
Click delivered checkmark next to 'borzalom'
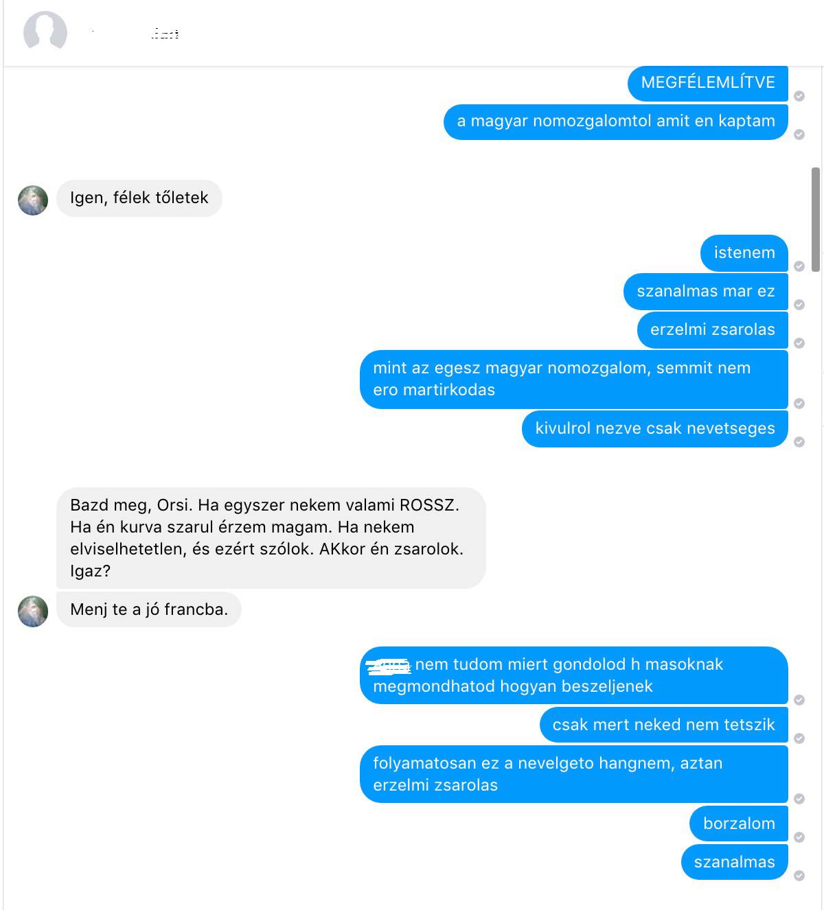pyautogui.click(x=799, y=837)
